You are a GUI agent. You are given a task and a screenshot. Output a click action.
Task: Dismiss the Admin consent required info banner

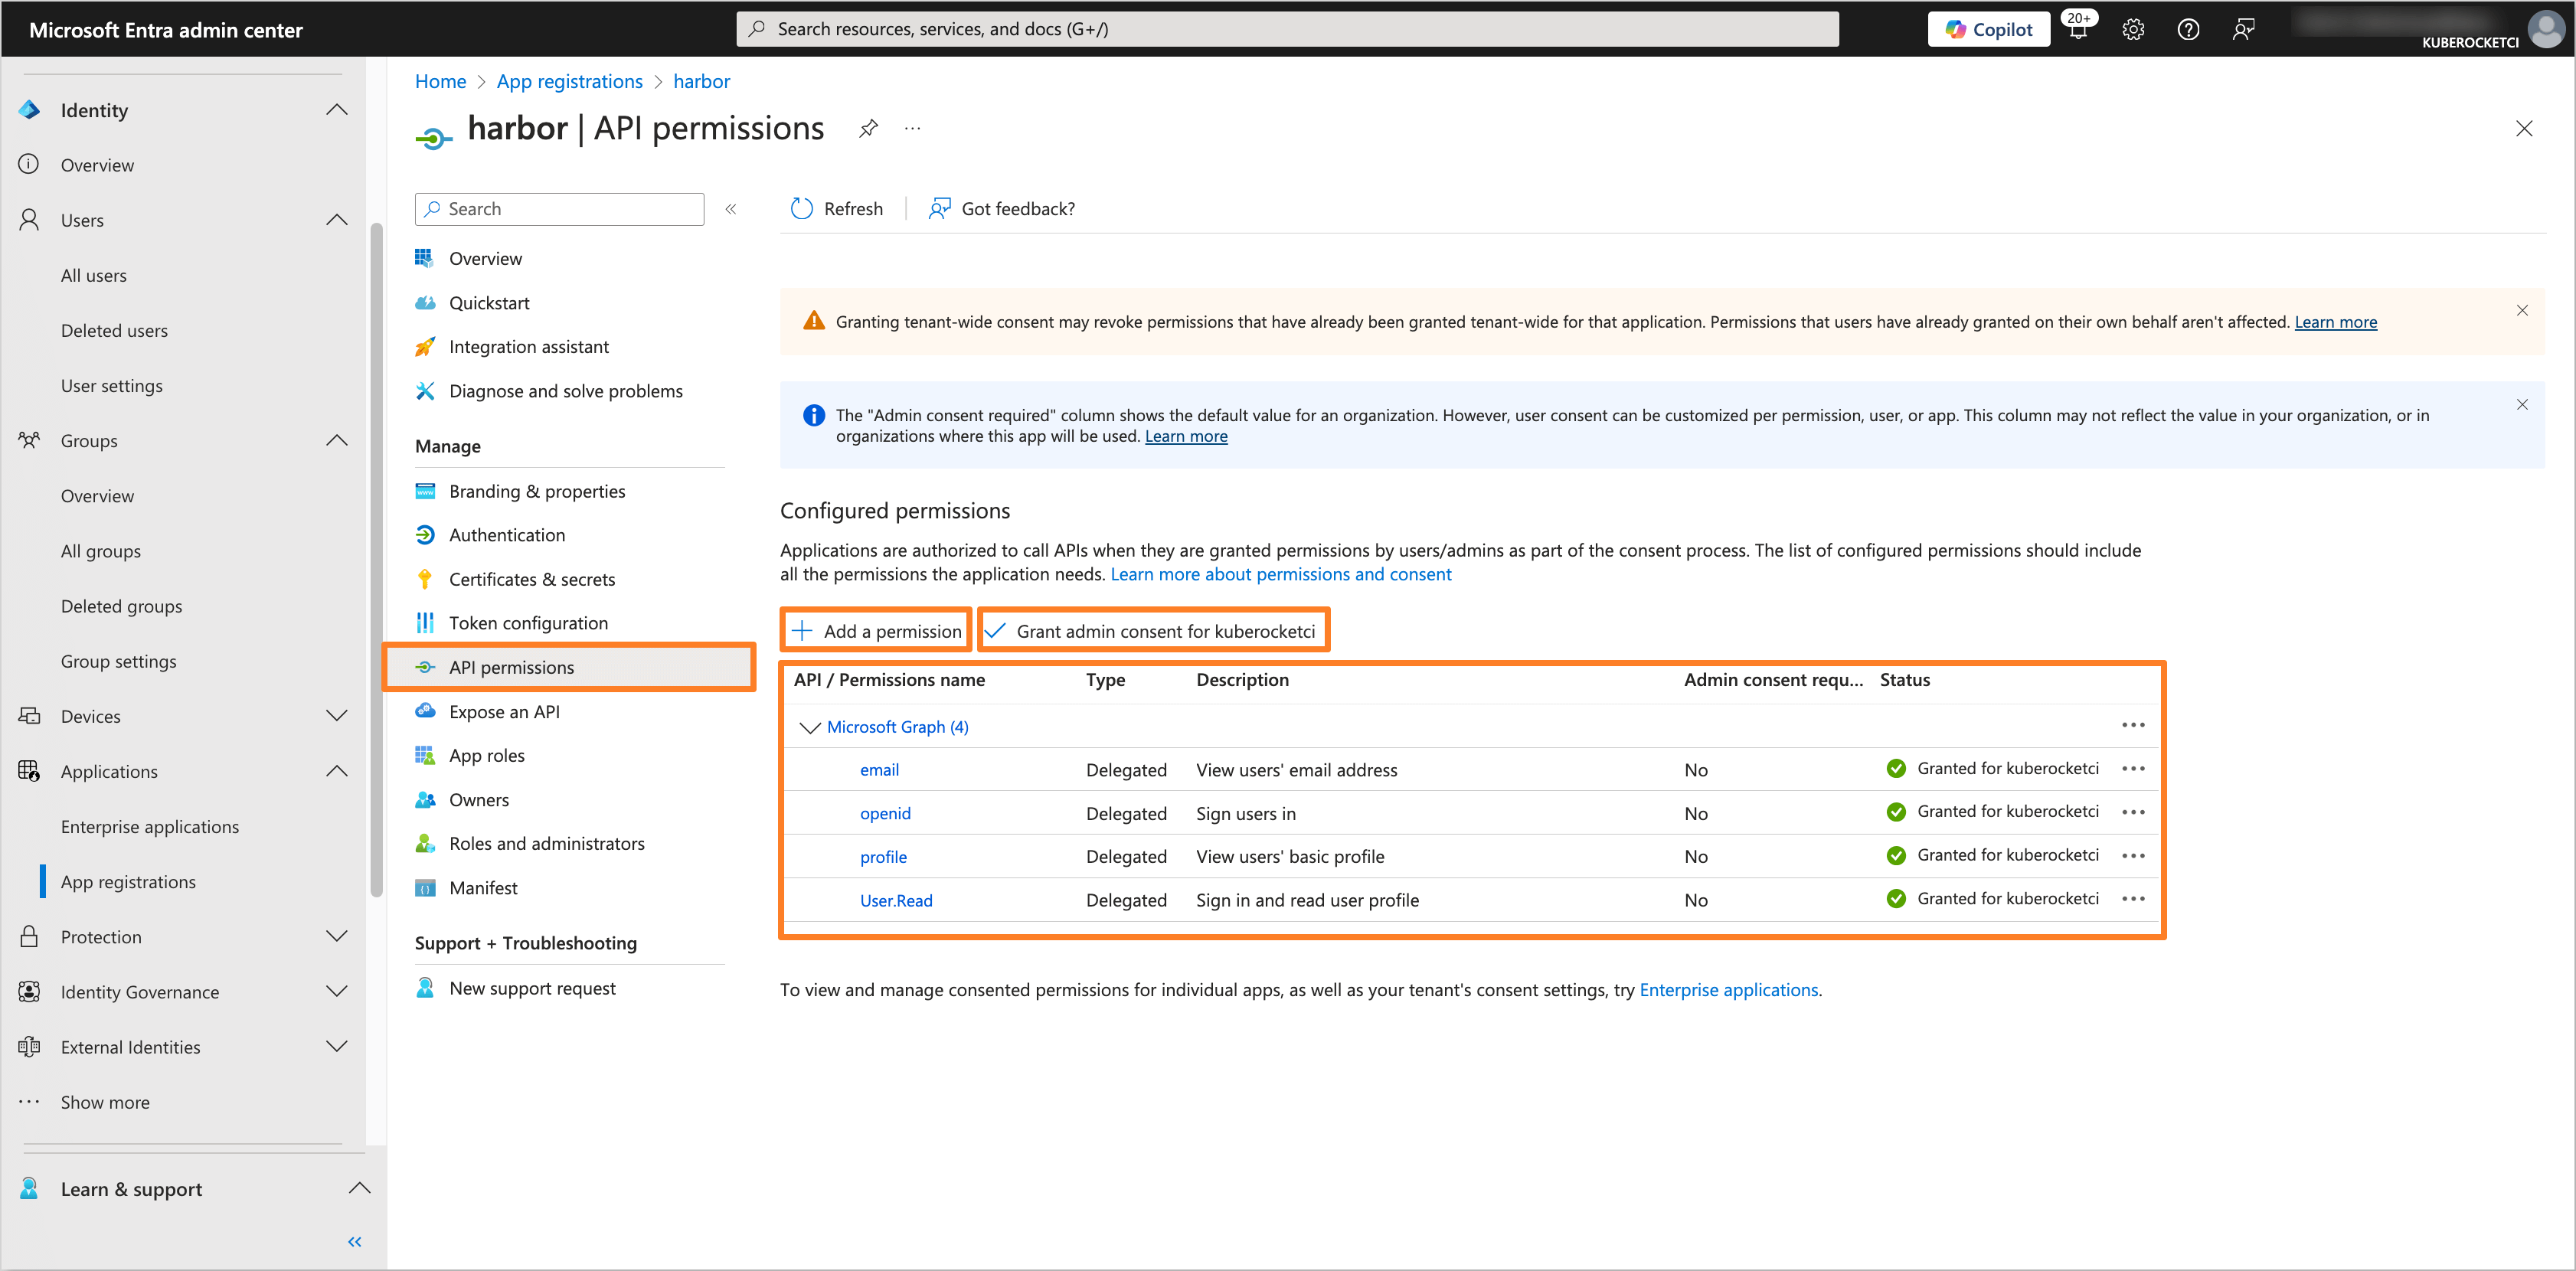(2523, 404)
